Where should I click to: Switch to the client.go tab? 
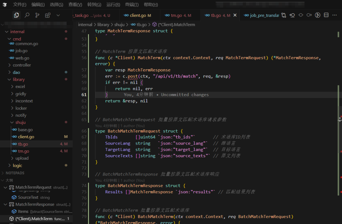[138, 16]
